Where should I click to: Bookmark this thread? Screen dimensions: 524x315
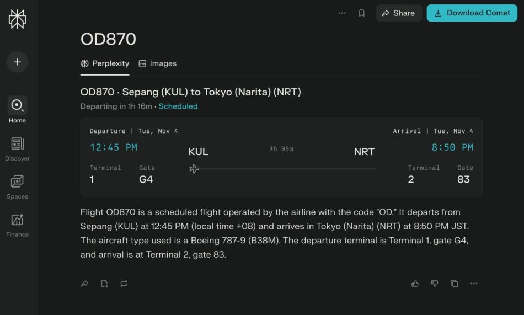click(x=362, y=13)
